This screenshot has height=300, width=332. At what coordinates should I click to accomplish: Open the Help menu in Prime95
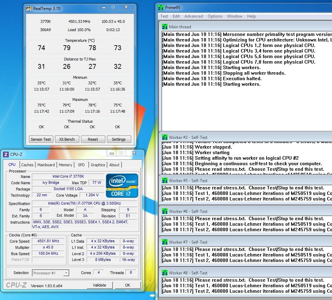251,16
